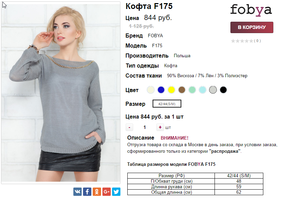Decrease quantity with minus button
The width and height of the screenshot is (282, 201).
(129, 127)
